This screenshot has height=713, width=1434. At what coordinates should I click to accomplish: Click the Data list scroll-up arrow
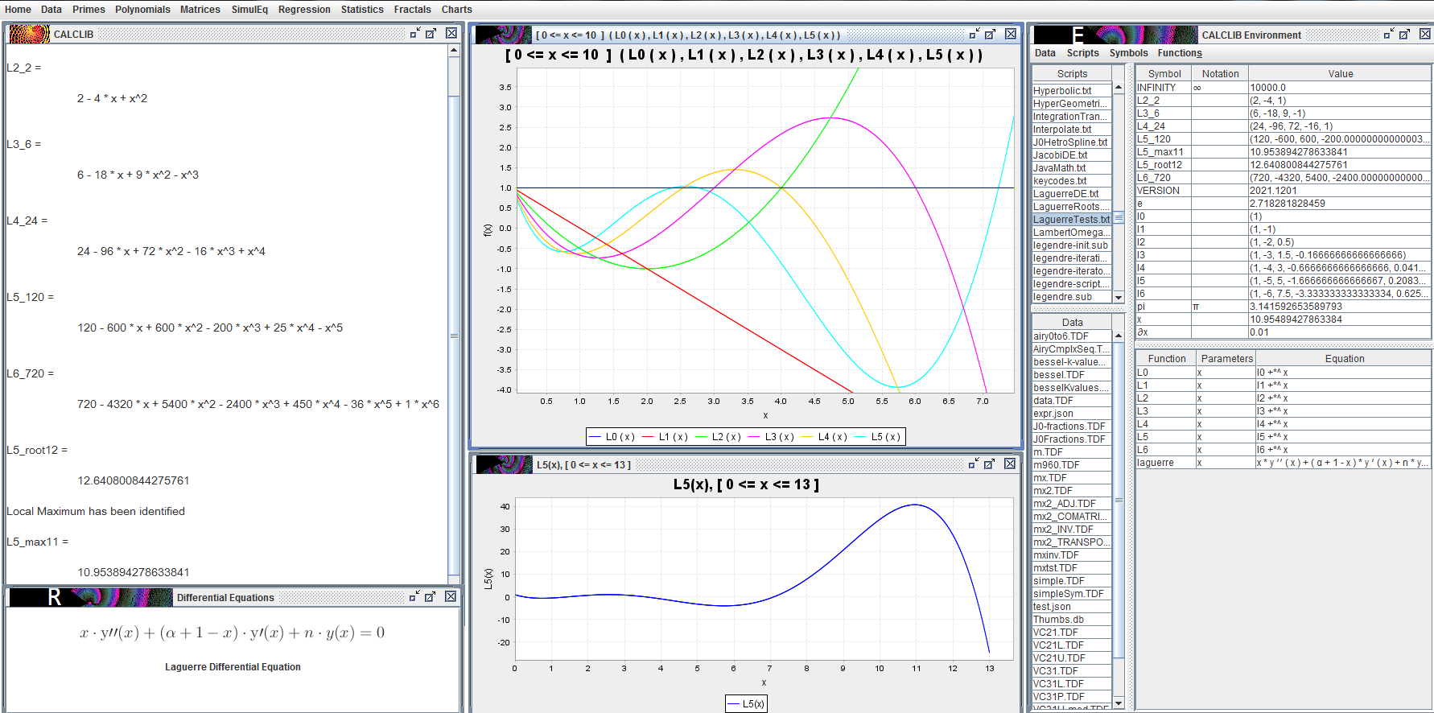(1118, 336)
